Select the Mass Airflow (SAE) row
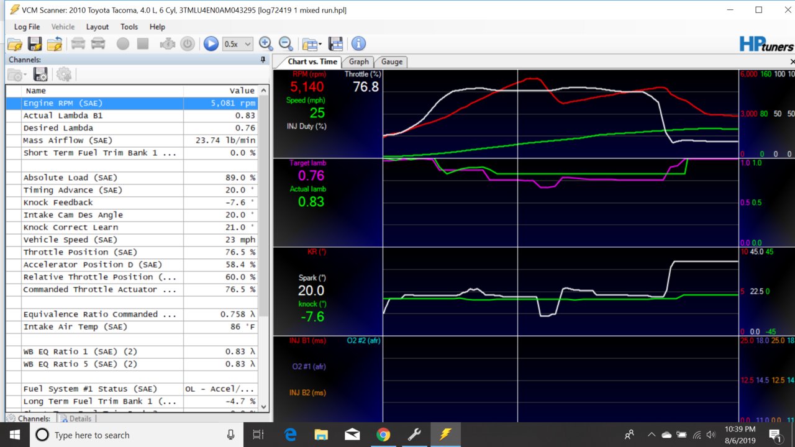 point(132,140)
